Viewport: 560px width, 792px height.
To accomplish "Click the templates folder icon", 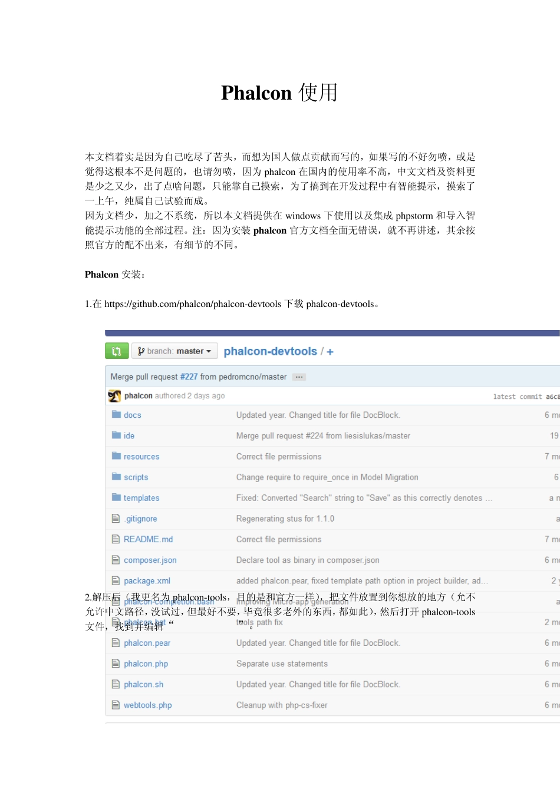I will 116,497.
